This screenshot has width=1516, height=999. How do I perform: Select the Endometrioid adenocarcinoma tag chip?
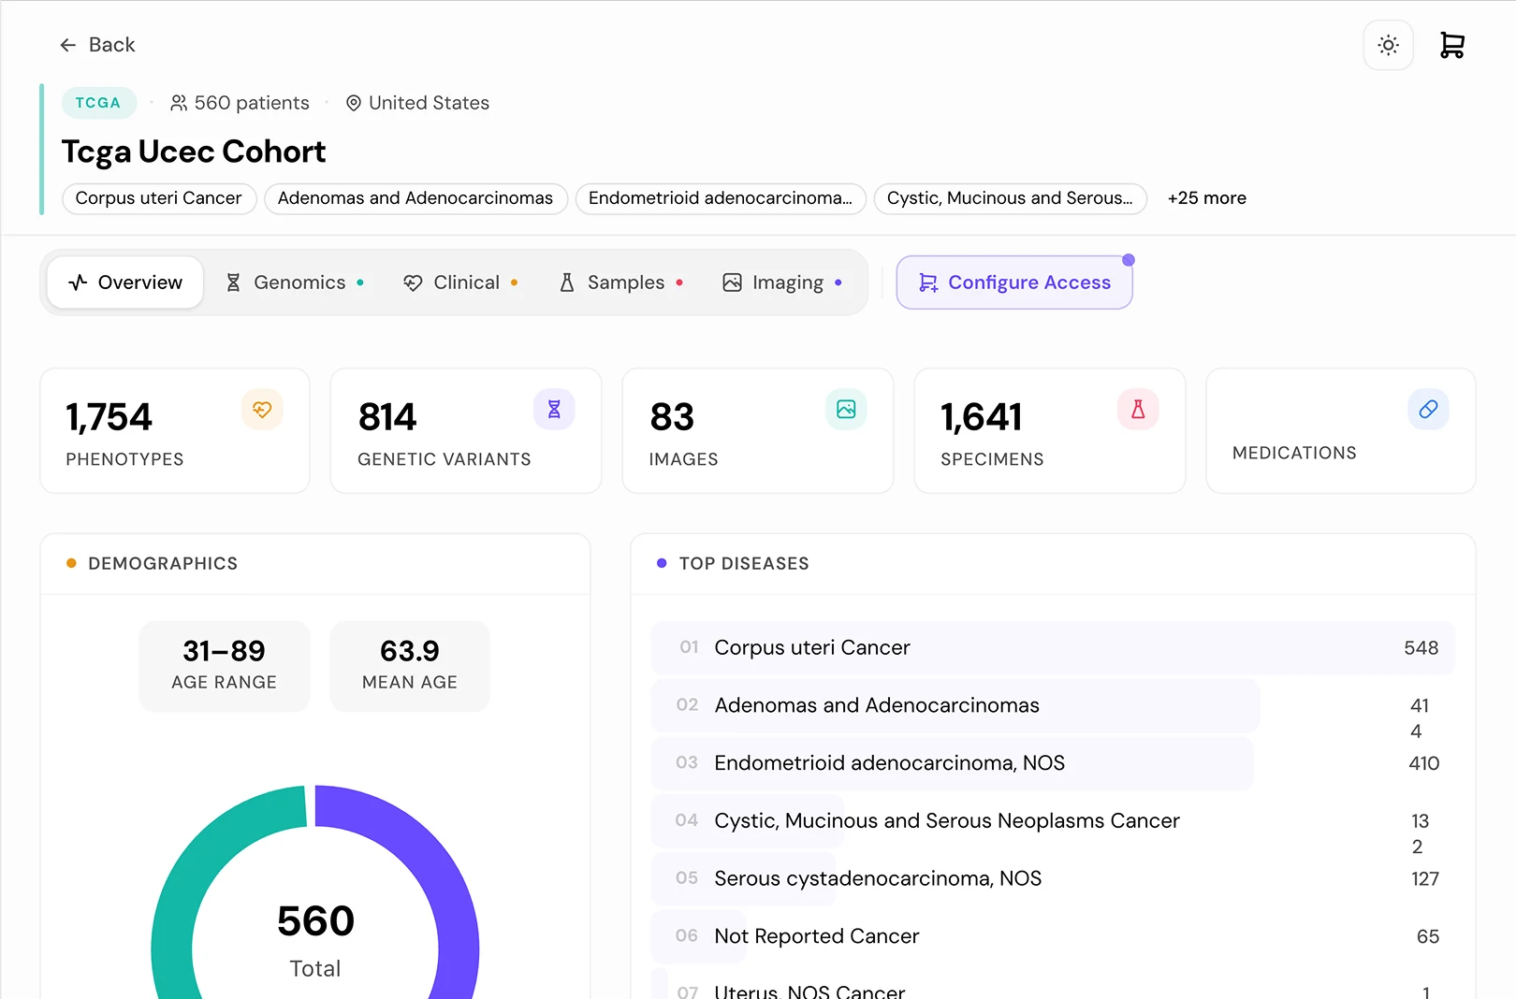[721, 198]
